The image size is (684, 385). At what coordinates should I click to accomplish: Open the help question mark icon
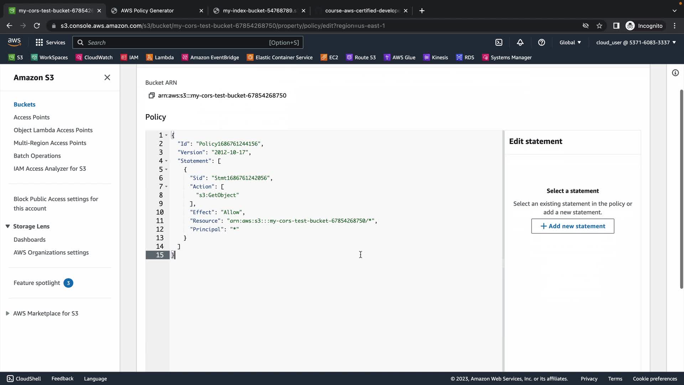point(541,42)
